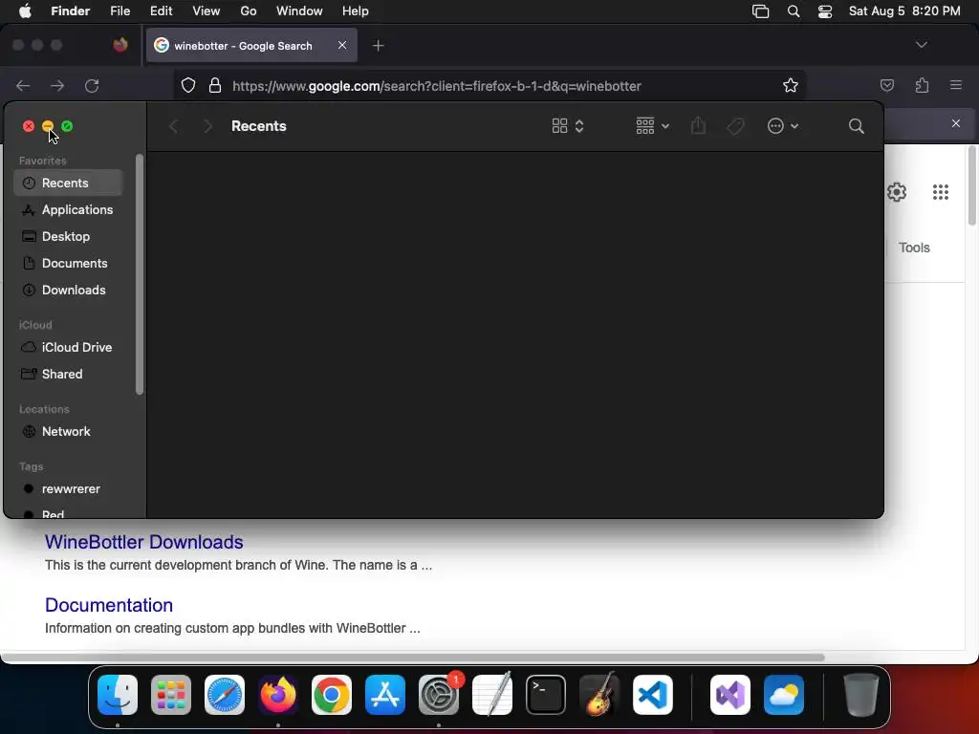Open the Trash in the Dock

pyautogui.click(x=861, y=695)
